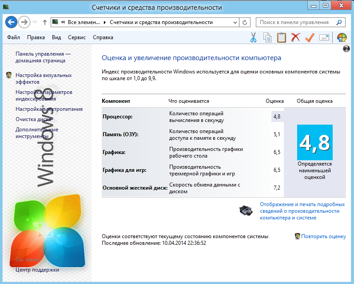
Task: Click Все элемен... breadcrumb segment
Action: 84,22
